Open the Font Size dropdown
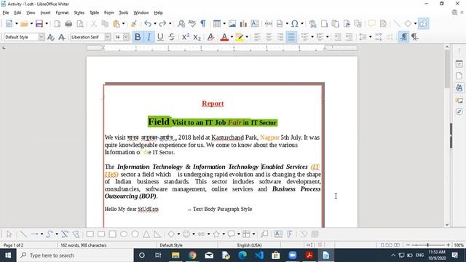 [126, 37]
